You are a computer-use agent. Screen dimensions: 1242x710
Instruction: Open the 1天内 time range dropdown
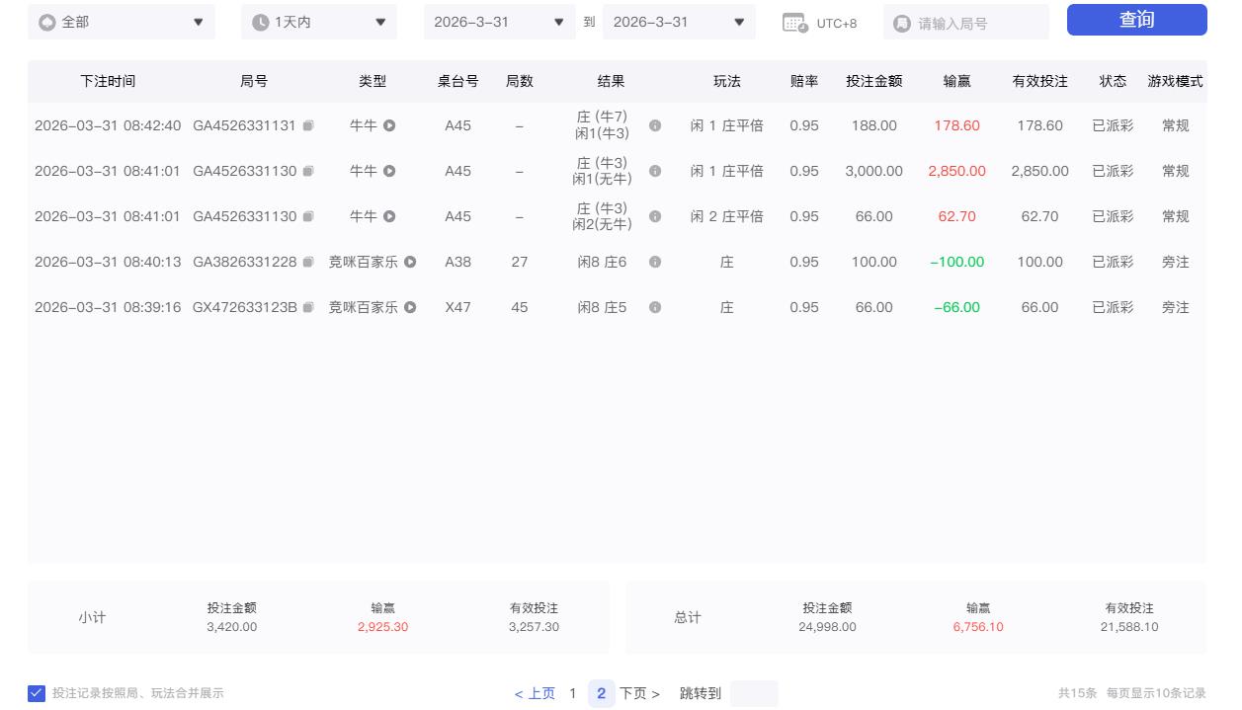coord(318,22)
